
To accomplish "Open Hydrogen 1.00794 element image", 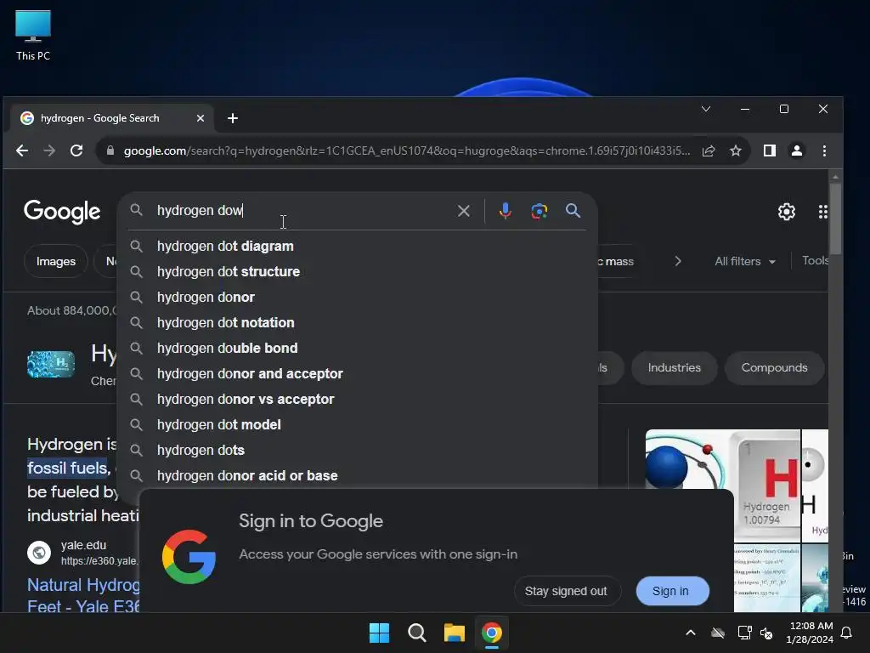I will (767, 485).
